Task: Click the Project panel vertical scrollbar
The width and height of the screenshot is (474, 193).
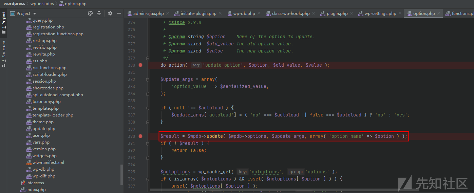Action: tap(122, 174)
